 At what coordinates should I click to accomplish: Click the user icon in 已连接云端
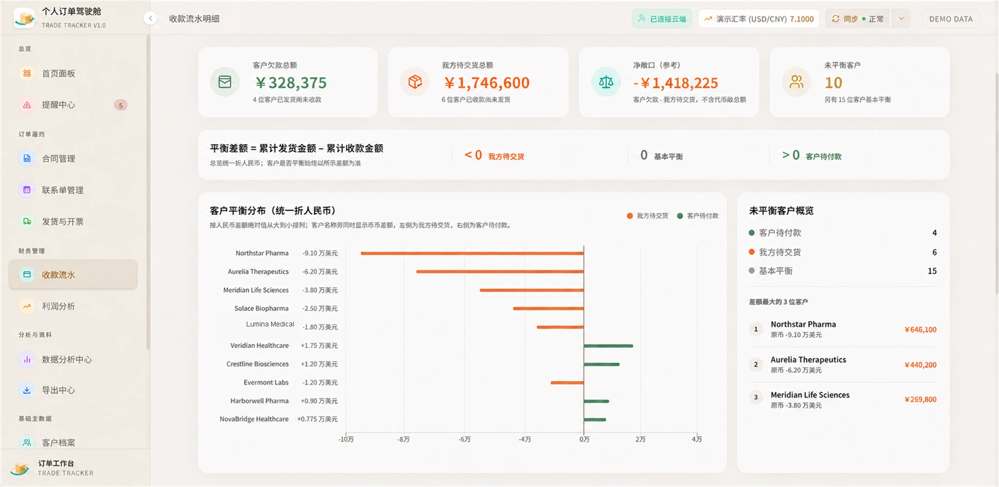(x=642, y=19)
